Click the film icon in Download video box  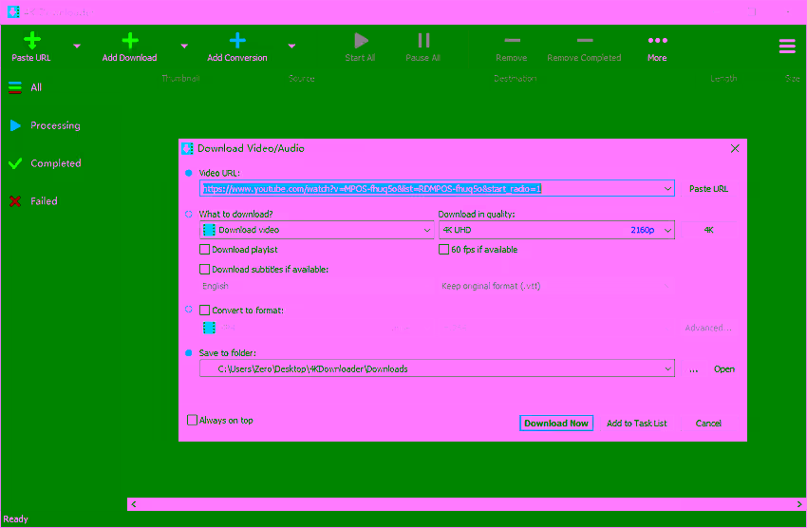[209, 230]
